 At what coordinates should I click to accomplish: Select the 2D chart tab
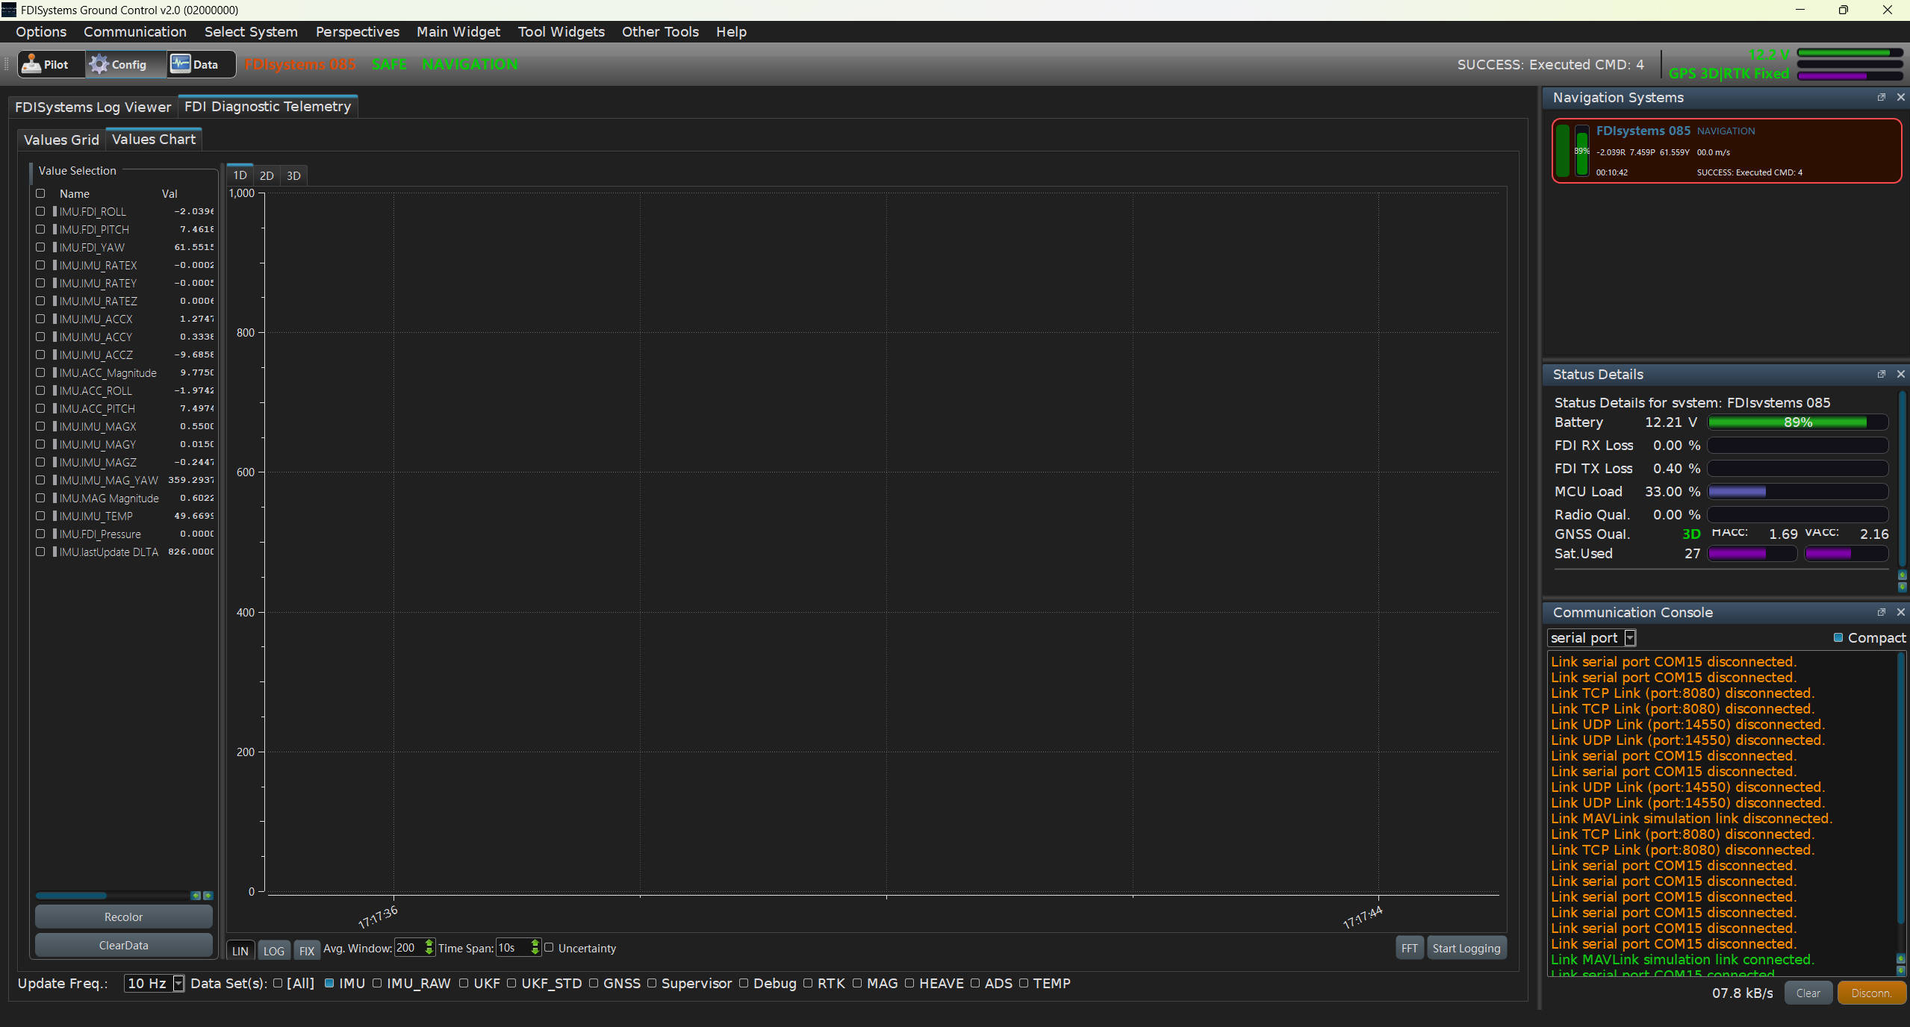click(267, 175)
